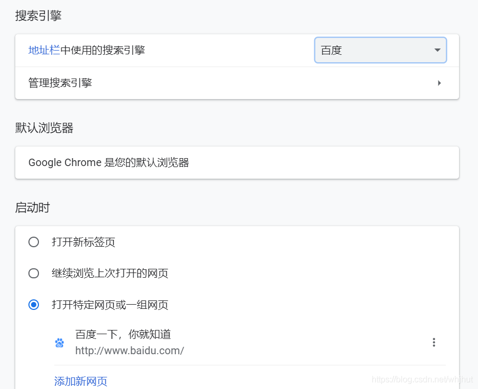Open the 管理搜索引擎 row label
Viewport: 478px width, 389px height.
[x=60, y=83]
